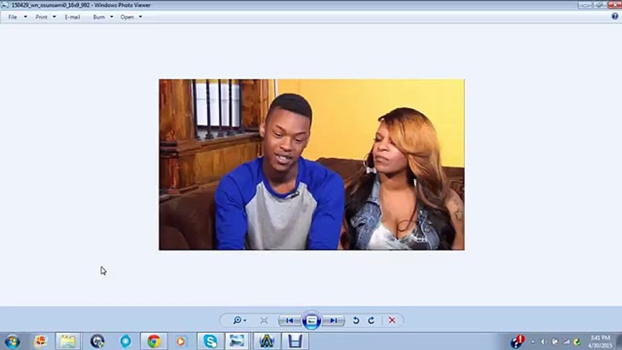
Task: Open the light blue circle taskbar icon
Action: point(125,341)
